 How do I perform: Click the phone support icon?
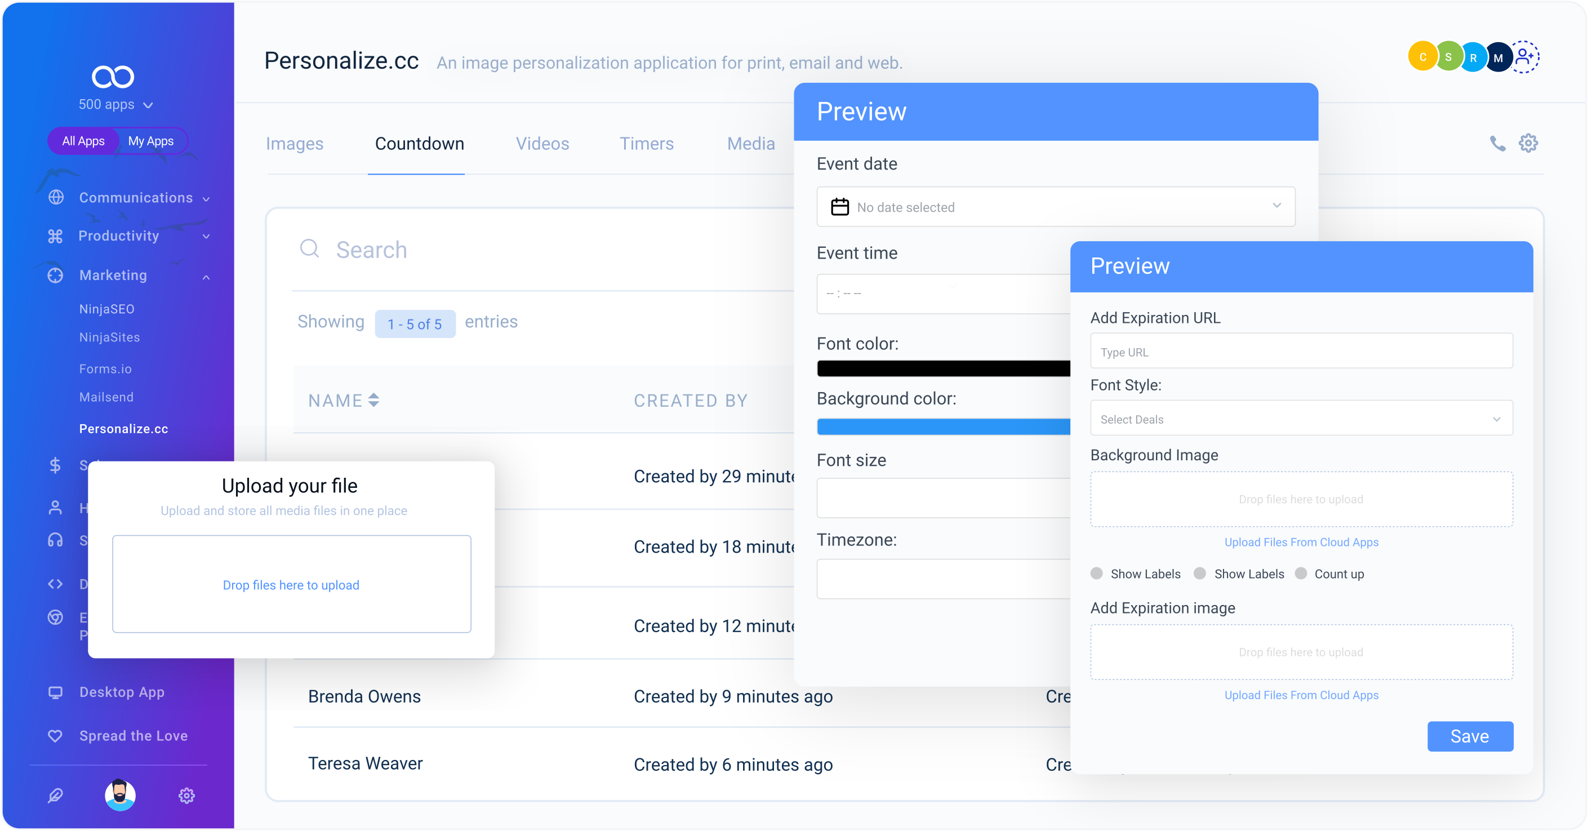(1497, 143)
